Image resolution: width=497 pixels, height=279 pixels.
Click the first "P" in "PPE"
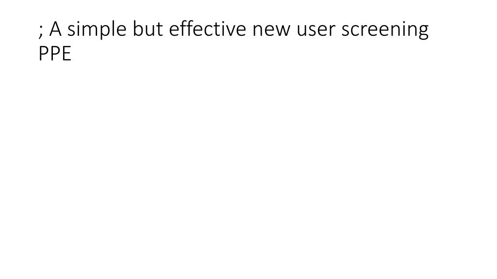44,53
